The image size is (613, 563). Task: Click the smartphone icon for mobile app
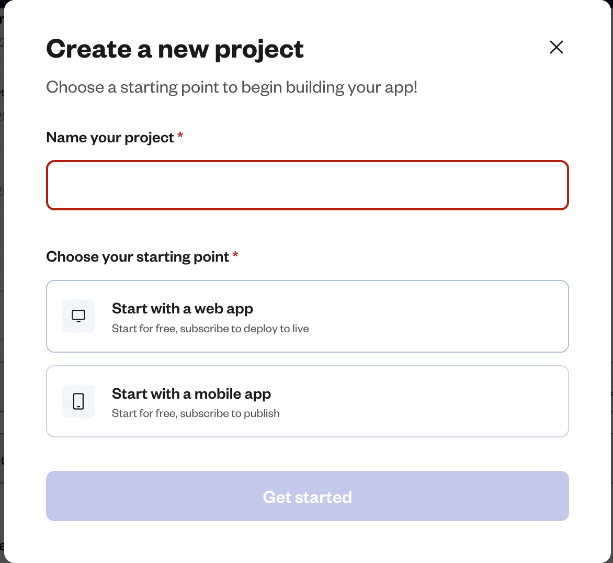click(x=78, y=401)
